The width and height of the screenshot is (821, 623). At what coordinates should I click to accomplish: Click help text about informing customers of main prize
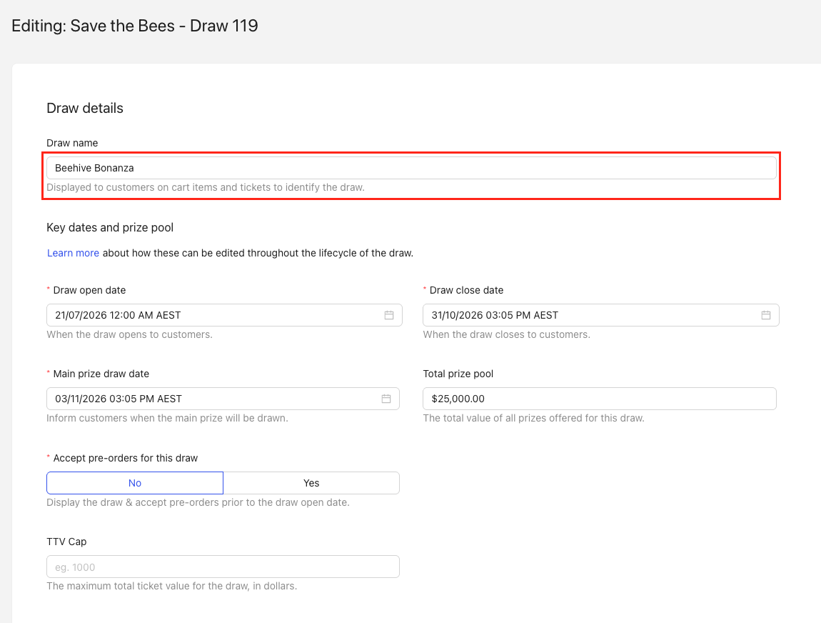tap(167, 418)
